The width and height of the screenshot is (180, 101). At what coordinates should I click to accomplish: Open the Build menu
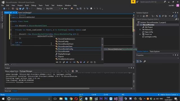pos(27,5)
